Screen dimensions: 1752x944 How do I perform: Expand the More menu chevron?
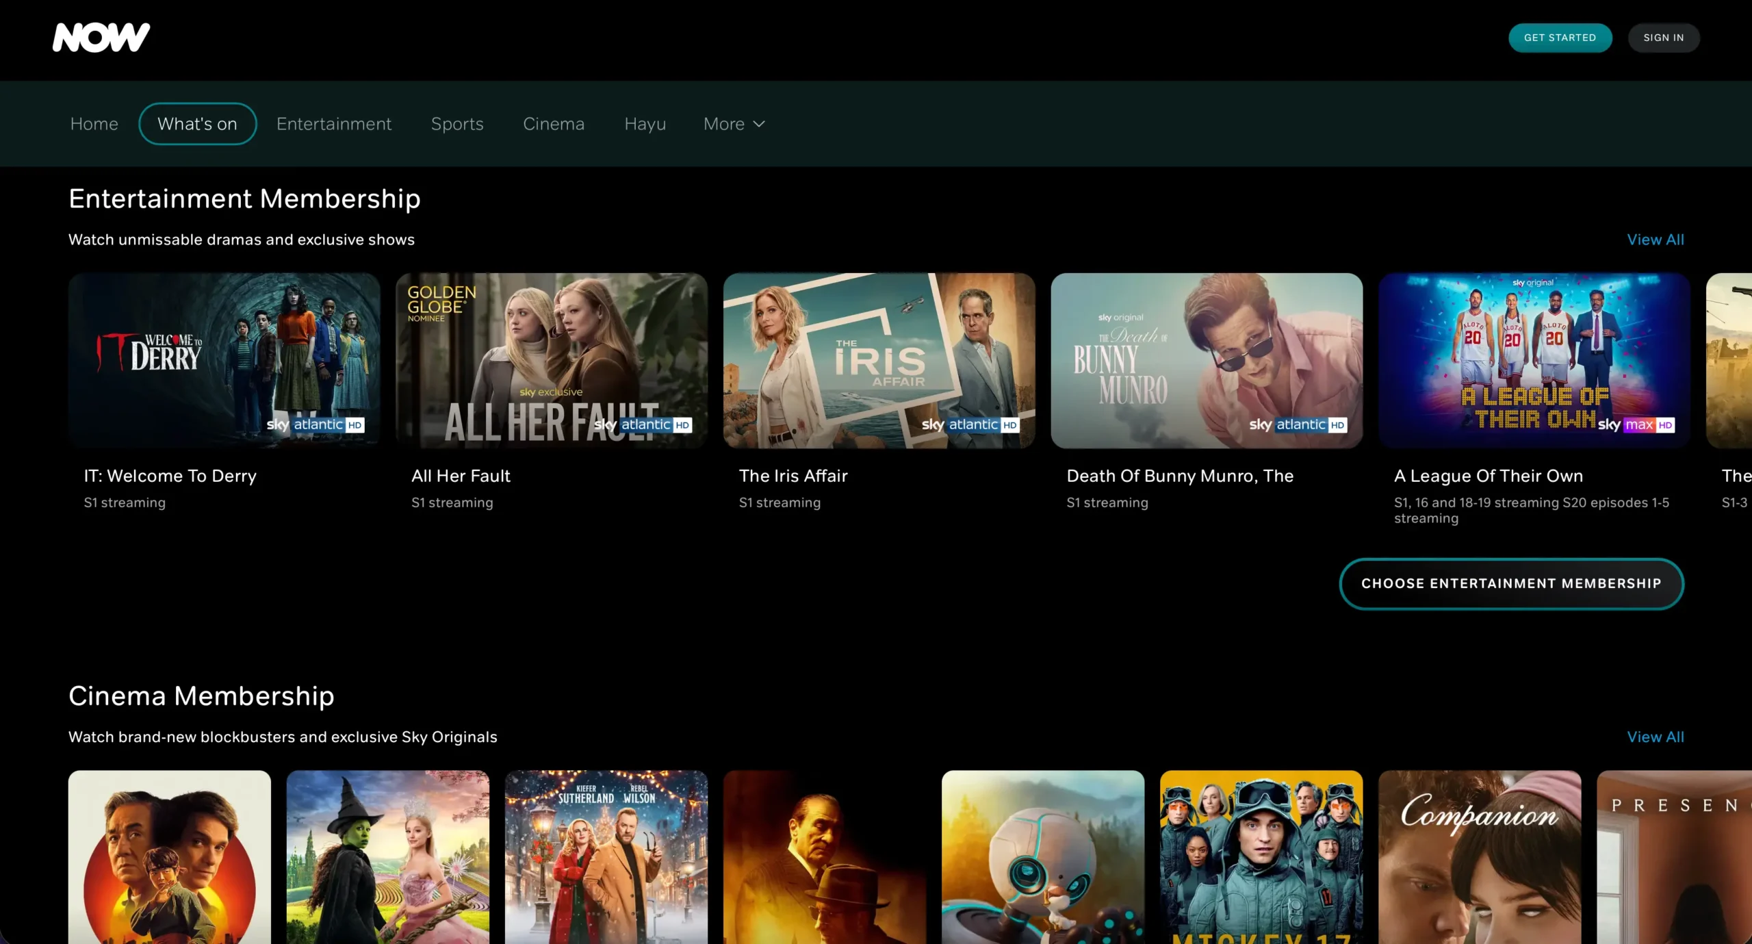(758, 124)
